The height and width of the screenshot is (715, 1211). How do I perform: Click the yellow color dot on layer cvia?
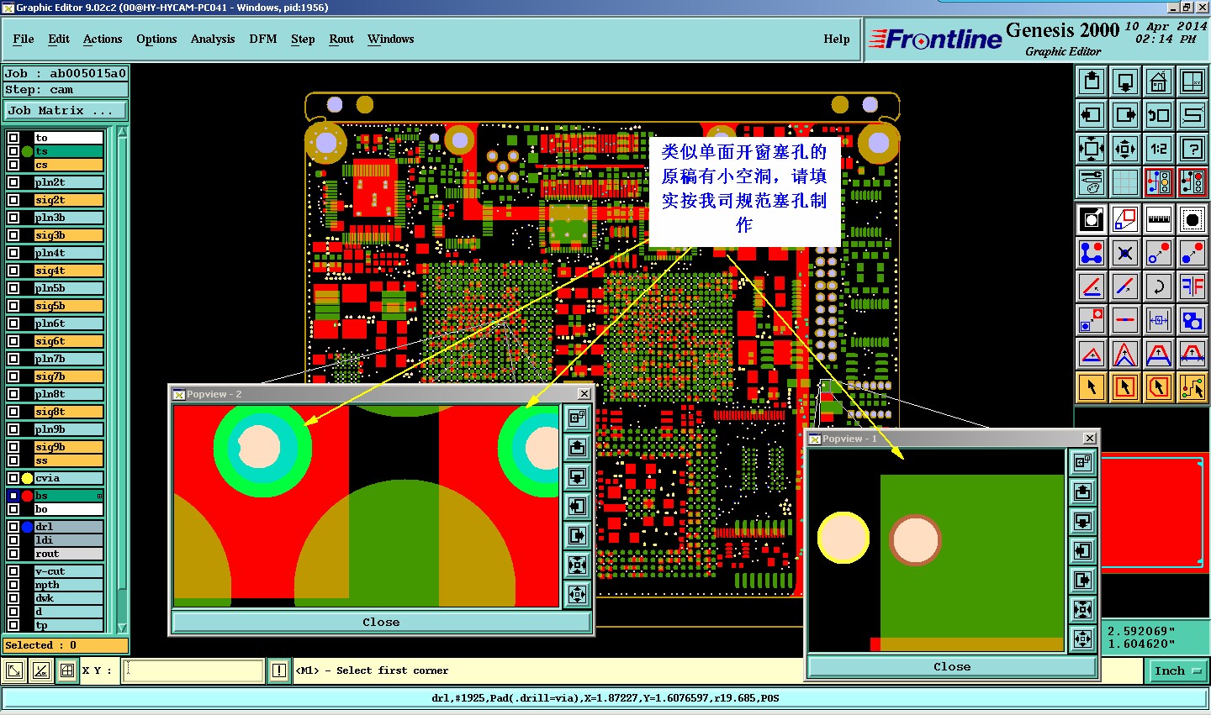27,478
